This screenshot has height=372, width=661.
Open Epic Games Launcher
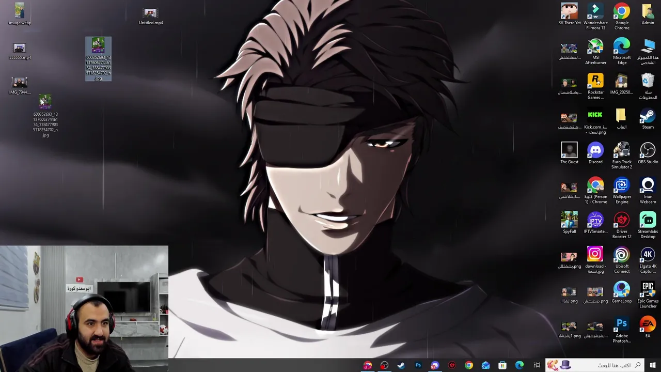(648, 295)
